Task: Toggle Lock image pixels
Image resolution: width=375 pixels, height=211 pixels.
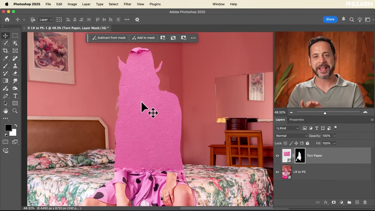Action: [291, 143]
